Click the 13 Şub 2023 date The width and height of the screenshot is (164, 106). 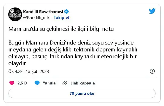(x=37, y=72)
